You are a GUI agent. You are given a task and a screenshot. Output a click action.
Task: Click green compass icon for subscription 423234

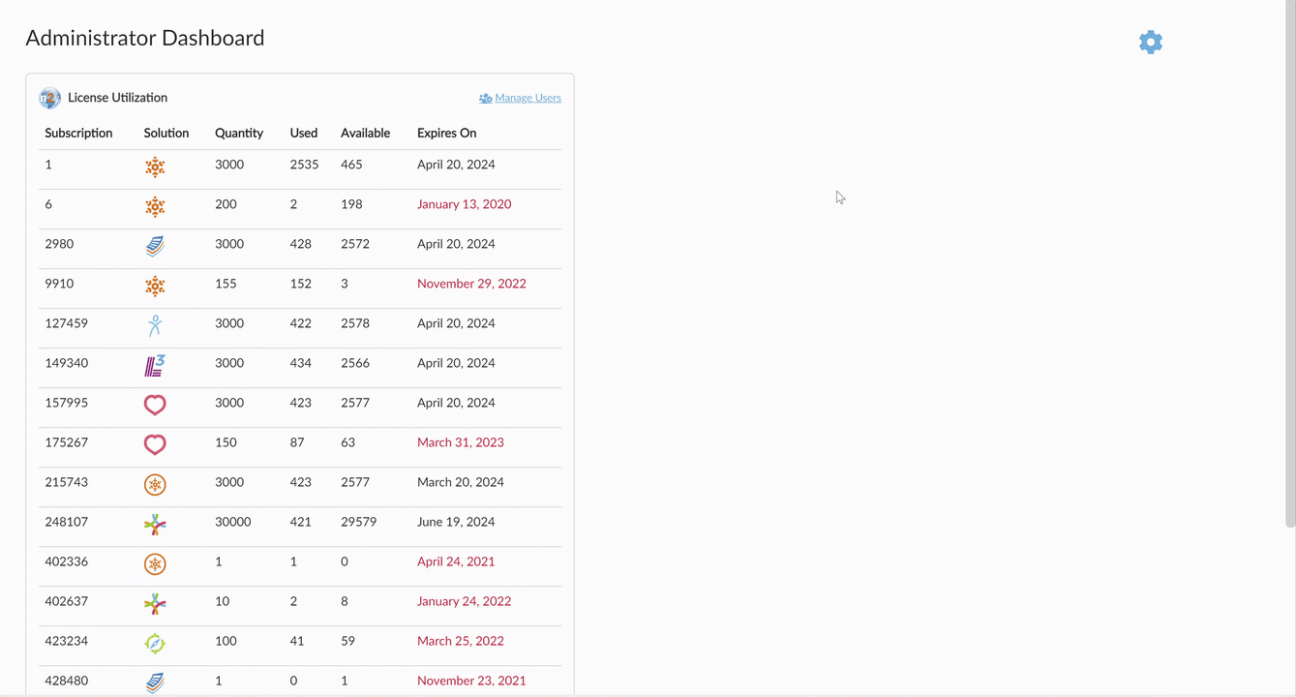[155, 643]
